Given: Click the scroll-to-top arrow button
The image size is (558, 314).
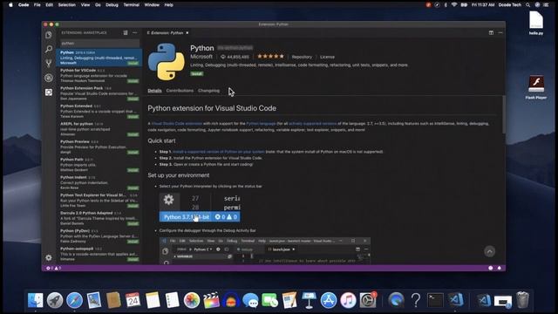Looking at the screenshot, I should coord(490,251).
